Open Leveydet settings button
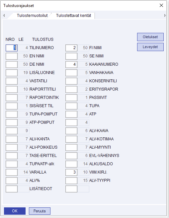The width and height of the screenshot is (169, 218). point(150,47)
